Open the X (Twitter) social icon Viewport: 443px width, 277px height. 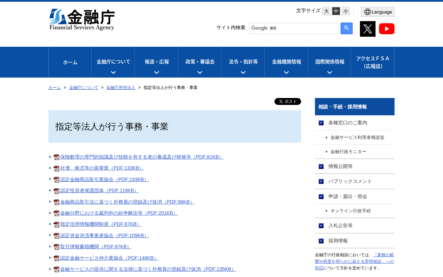[x=368, y=29]
